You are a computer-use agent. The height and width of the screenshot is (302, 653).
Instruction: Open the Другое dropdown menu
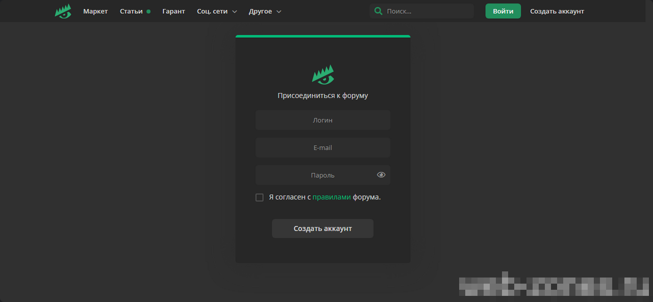coord(265,11)
